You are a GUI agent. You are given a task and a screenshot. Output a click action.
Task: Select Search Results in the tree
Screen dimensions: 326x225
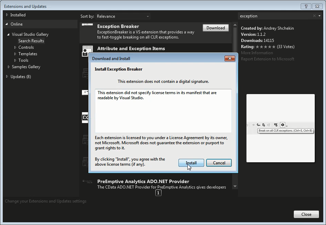point(31,41)
